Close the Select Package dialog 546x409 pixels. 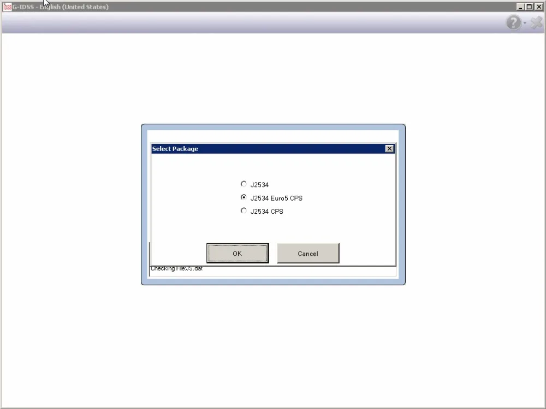click(389, 148)
